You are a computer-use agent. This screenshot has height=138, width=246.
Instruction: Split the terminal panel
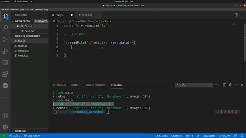click(x=224, y=85)
